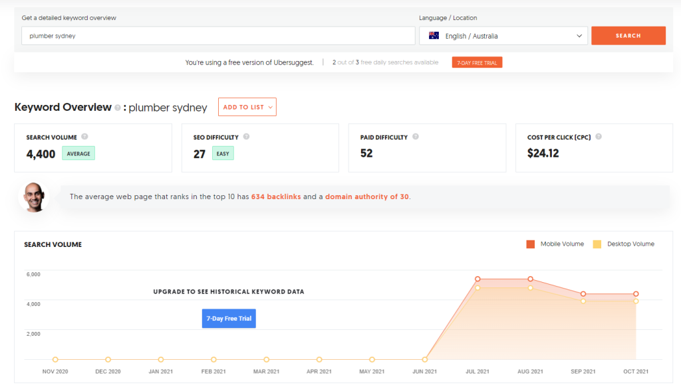Click the '634 backlinks' link
Image resolution: width=681 pixels, height=389 pixels.
(276, 196)
